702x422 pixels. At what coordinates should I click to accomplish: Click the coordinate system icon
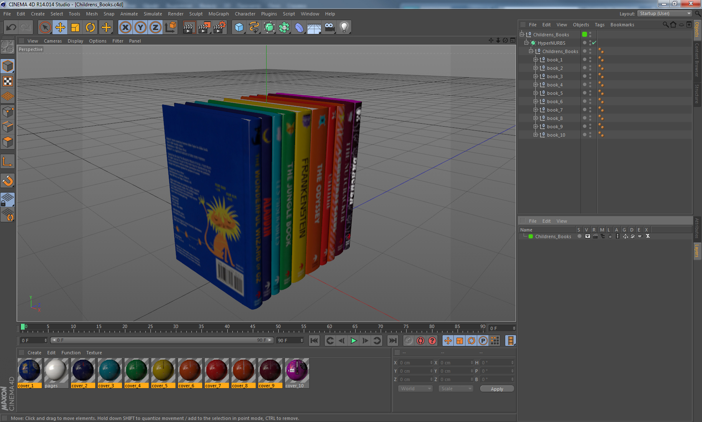[x=170, y=28]
